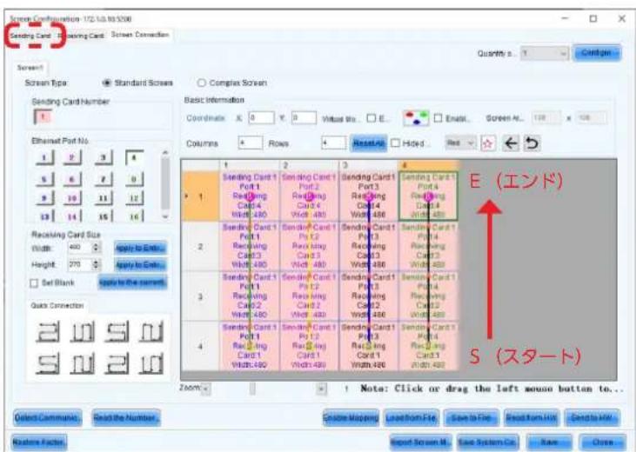Select third Quick Connection pattern in bottom row
This screenshot has width=636, height=452.
[x=117, y=363]
